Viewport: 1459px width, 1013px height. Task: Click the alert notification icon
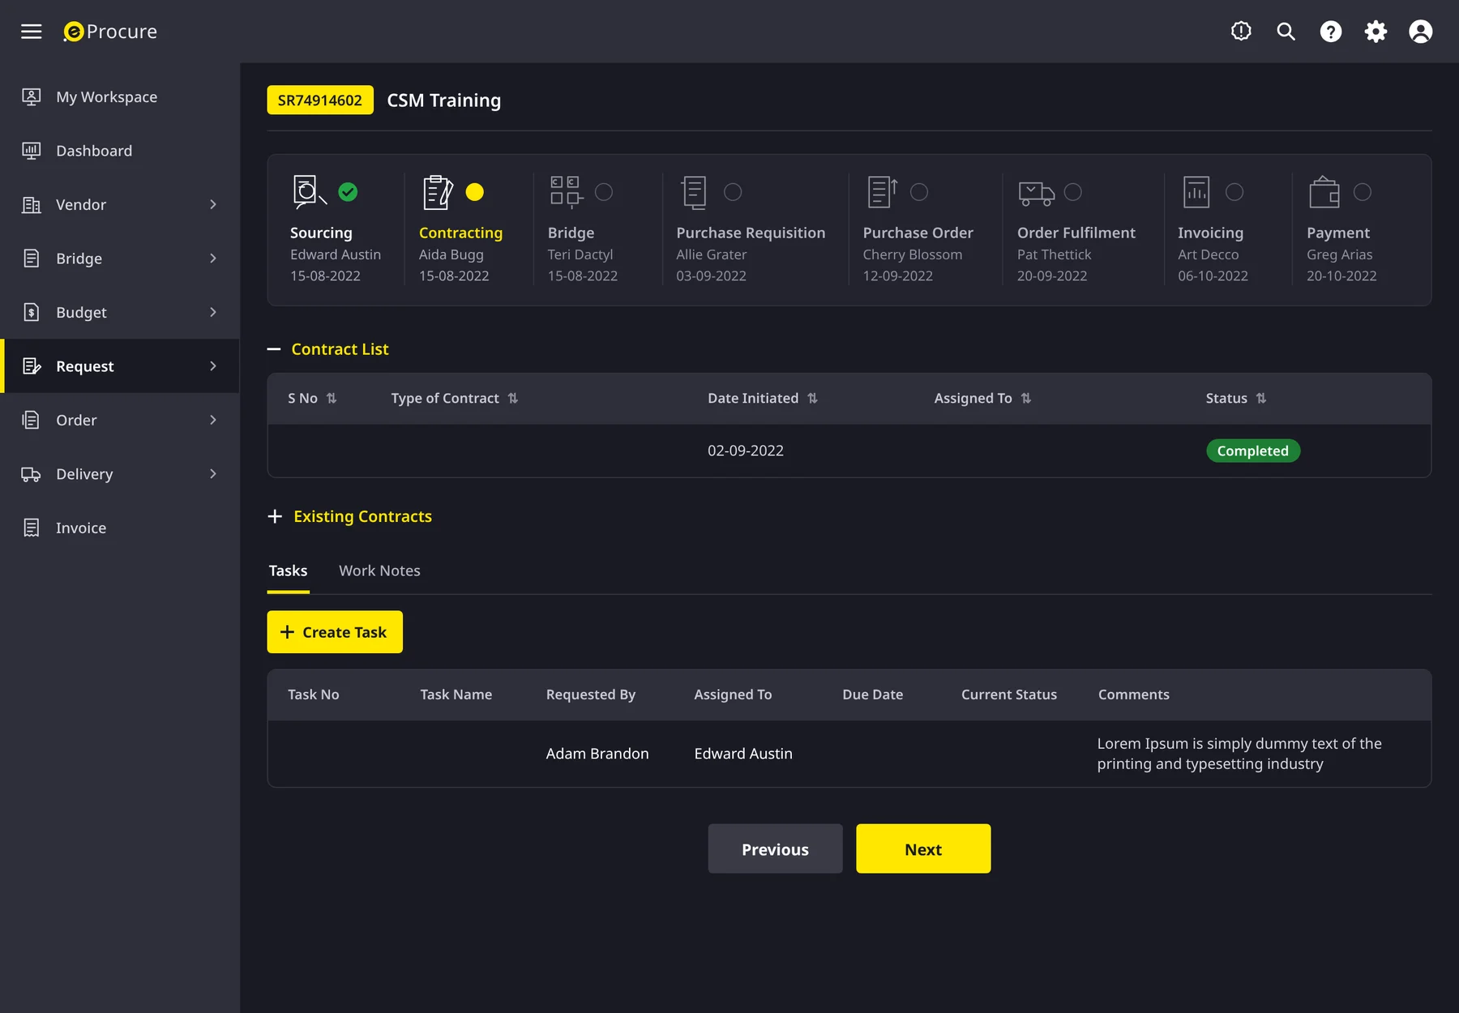click(x=1241, y=32)
